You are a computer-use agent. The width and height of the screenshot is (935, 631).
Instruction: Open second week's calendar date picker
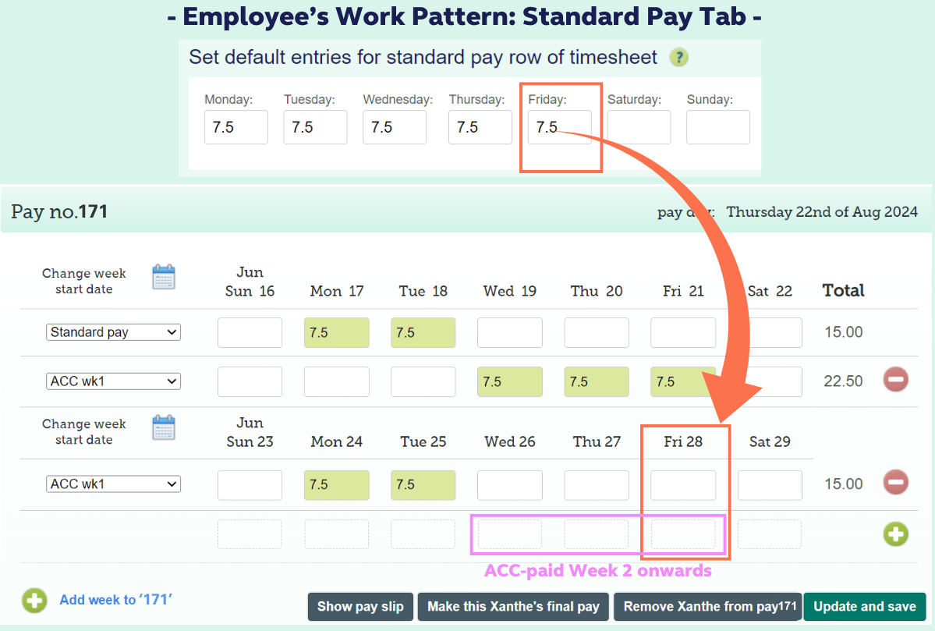164,428
